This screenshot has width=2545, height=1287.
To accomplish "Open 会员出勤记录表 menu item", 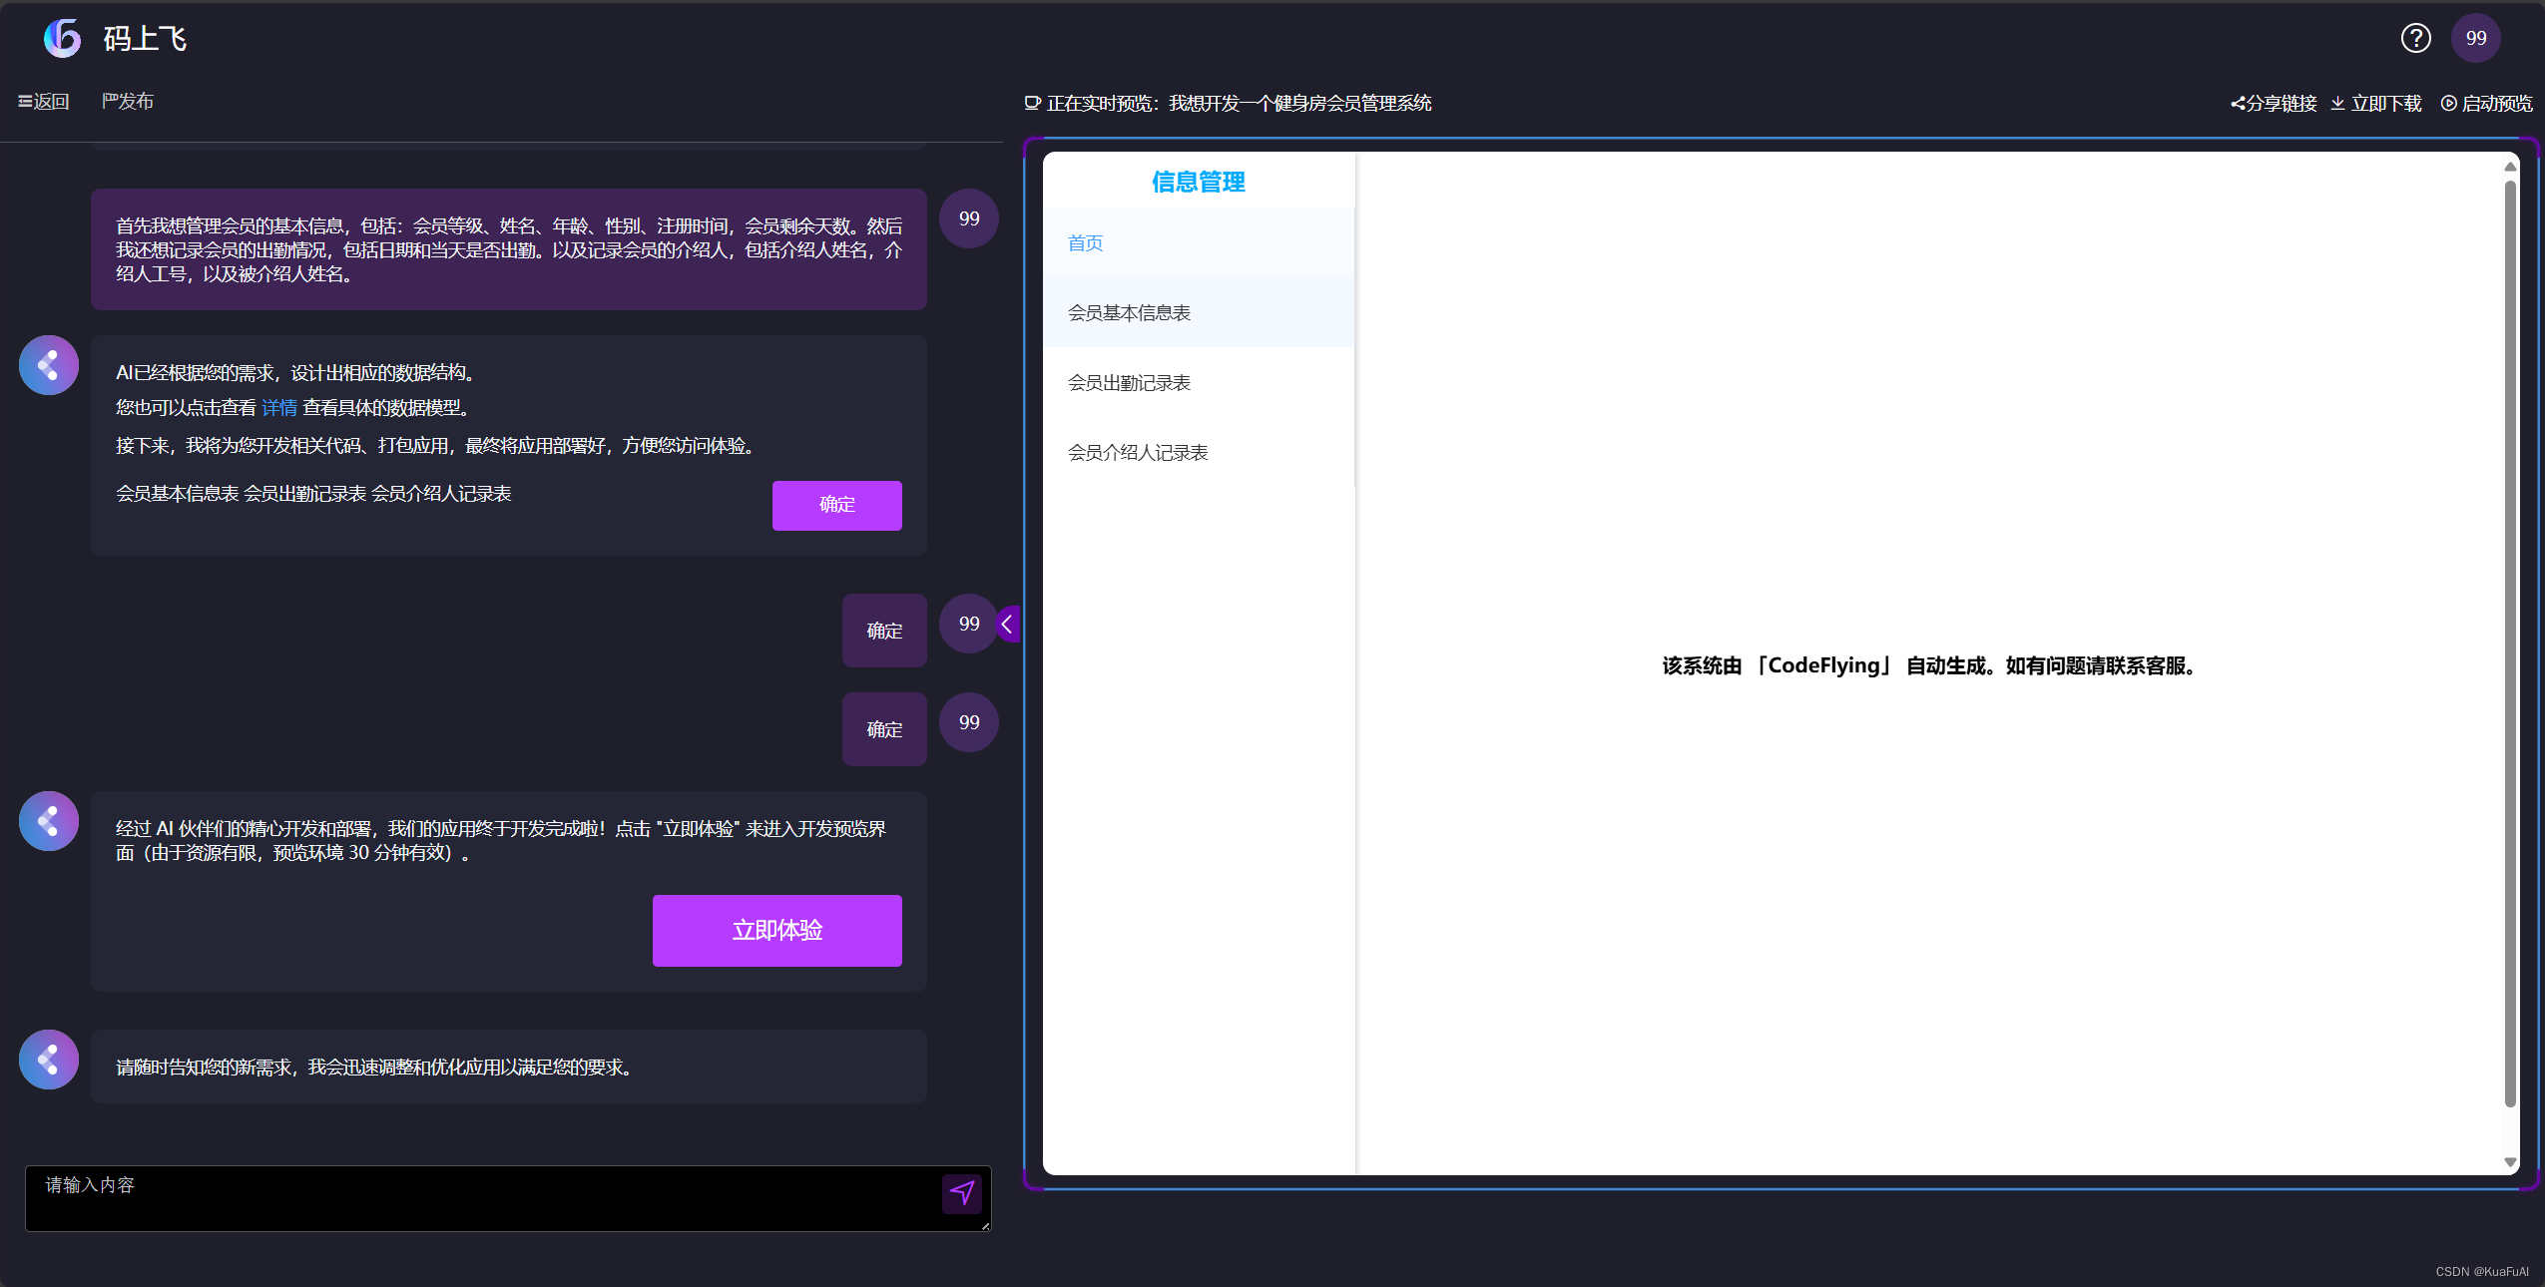I will [x=1129, y=383].
